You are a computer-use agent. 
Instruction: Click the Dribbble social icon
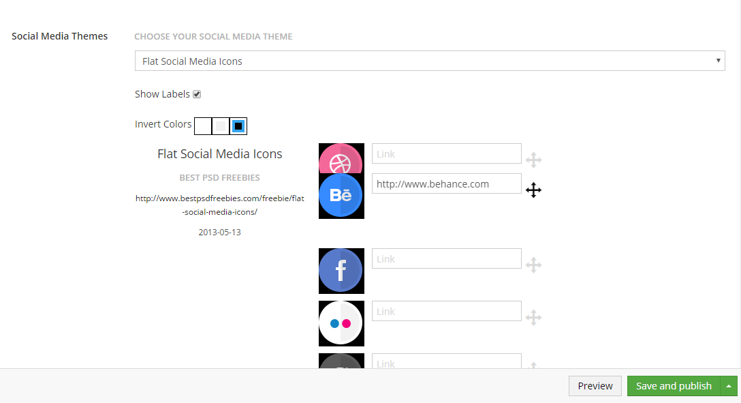click(x=341, y=158)
